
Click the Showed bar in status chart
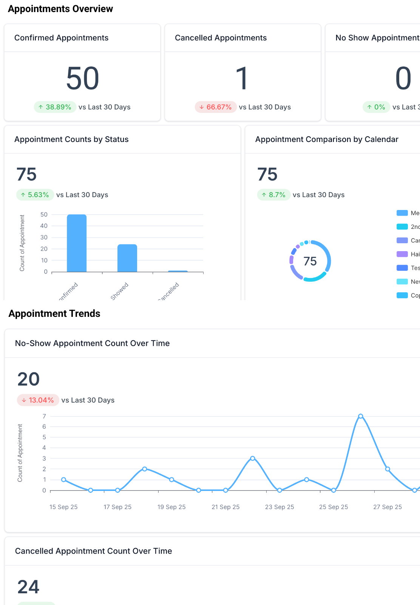pos(127,258)
